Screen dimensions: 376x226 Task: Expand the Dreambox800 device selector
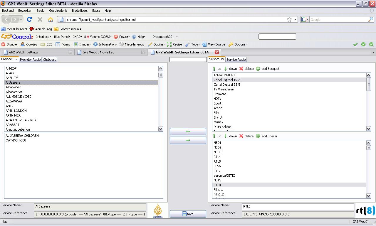point(177,37)
